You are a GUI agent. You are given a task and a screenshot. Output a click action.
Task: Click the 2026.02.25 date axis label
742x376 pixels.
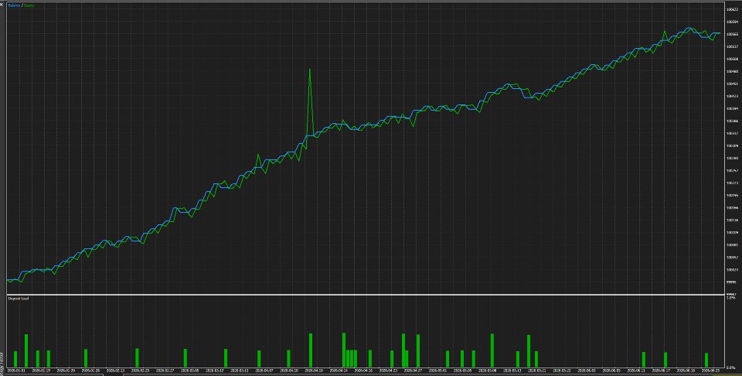140,371
